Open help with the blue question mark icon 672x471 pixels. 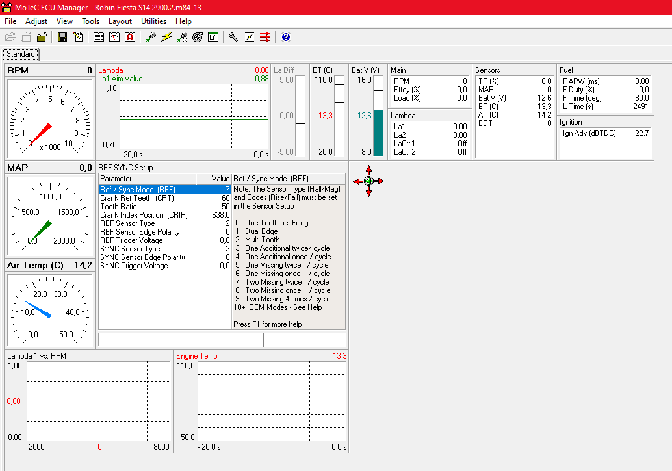pos(286,37)
